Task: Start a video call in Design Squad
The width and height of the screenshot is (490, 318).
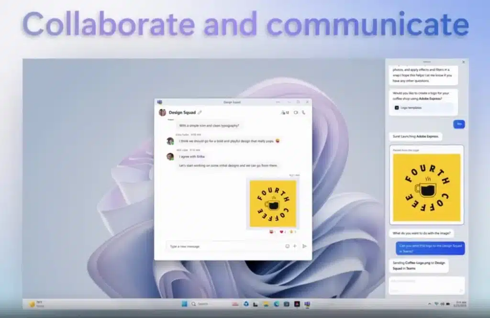Action: coord(297,112)
